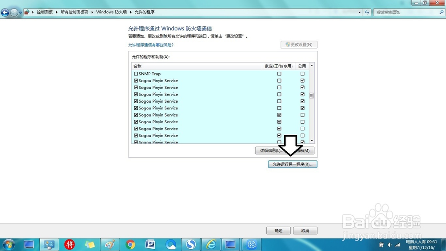Select the 允许的程序 breadcrumb
The width and height of the screenshot is (446, 251).
coord(145,12)
